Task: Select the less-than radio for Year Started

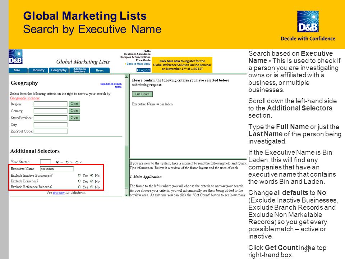Action: click(77, 162)
